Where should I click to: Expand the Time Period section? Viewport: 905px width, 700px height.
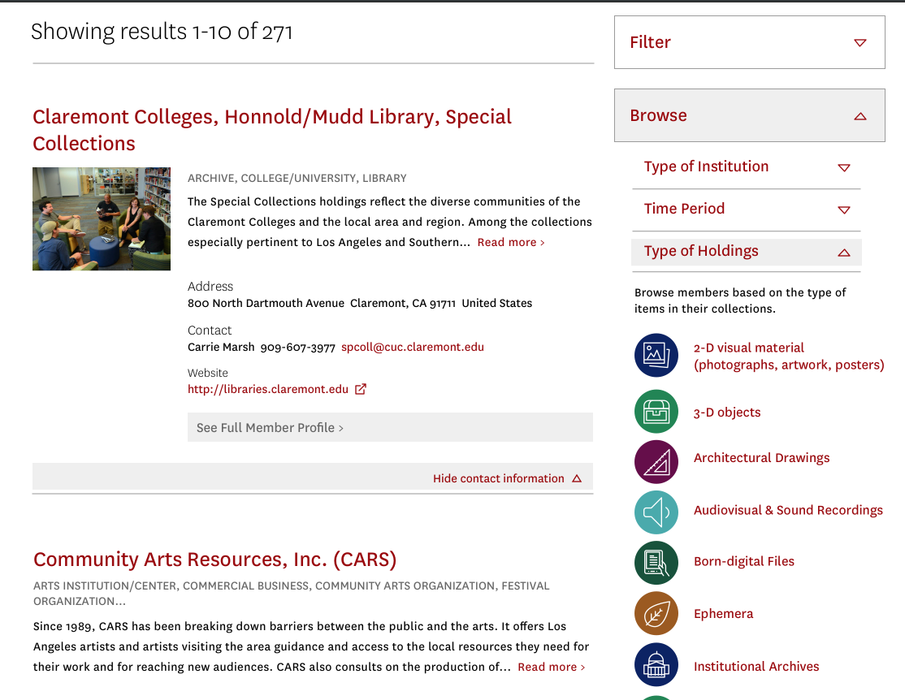coord(747,209)
